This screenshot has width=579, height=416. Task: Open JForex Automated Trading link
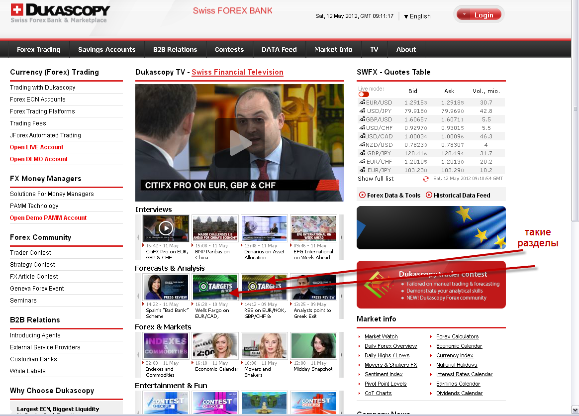(x=45, y=135)
